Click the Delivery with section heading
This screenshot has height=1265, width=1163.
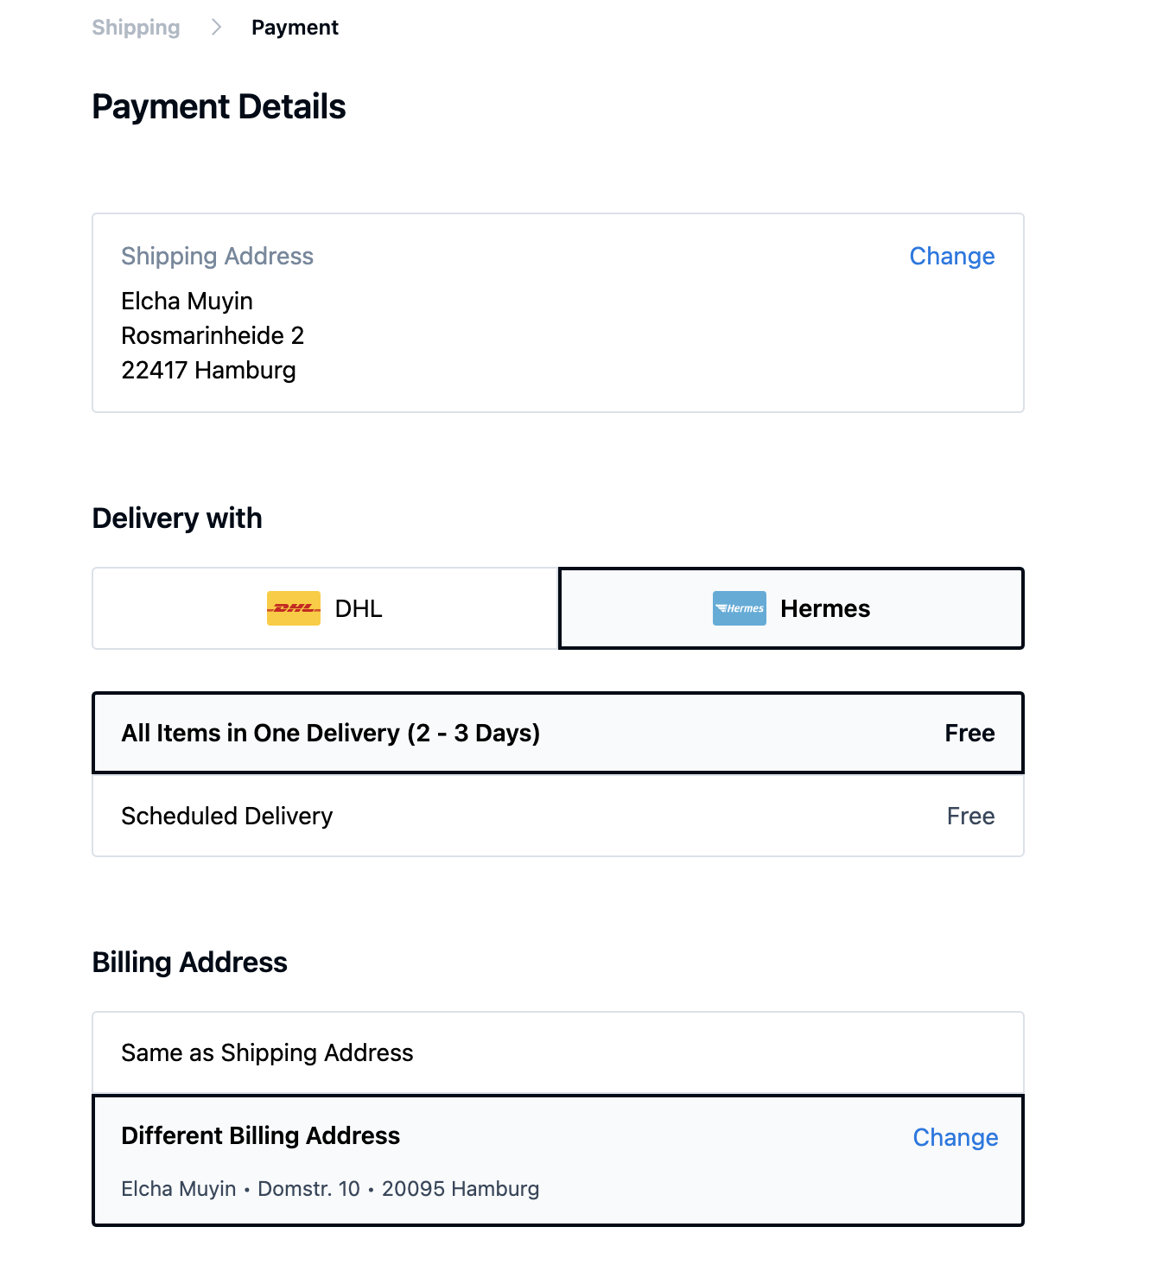(177, 518)
